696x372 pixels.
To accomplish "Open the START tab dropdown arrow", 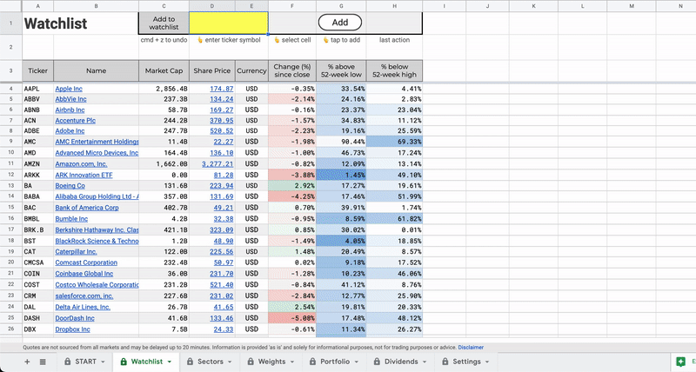I will (103, 362).
